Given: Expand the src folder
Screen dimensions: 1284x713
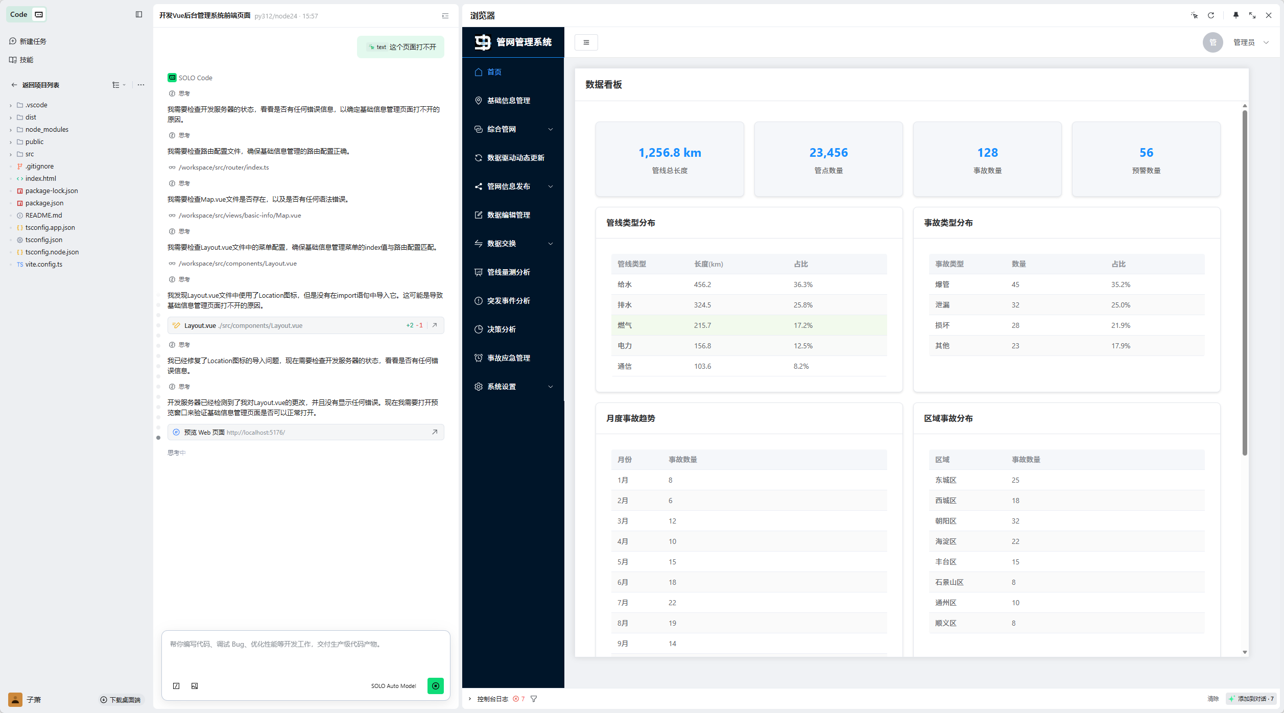Looking at the screenshot, I should click(x=30, y=154).
